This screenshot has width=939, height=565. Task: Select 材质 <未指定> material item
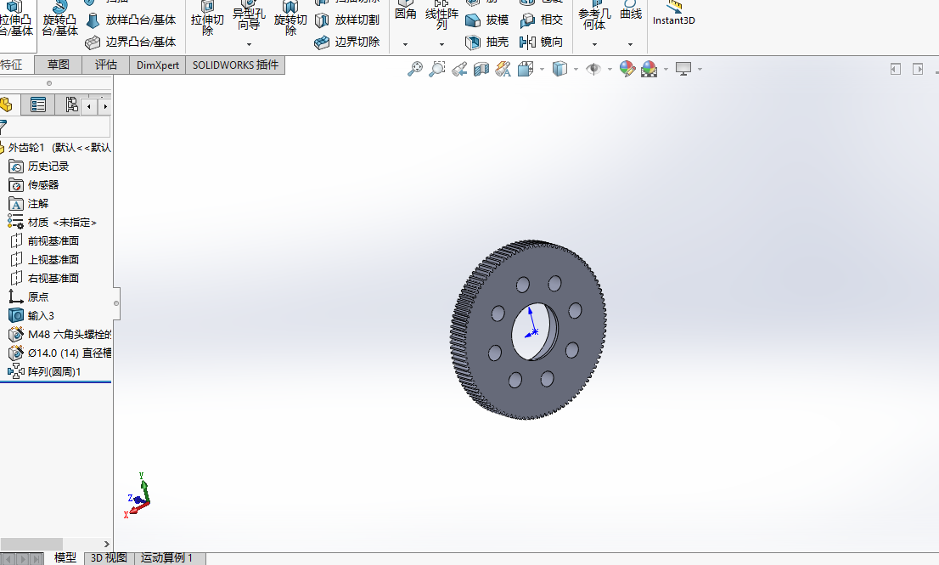[x=52, y=223]
